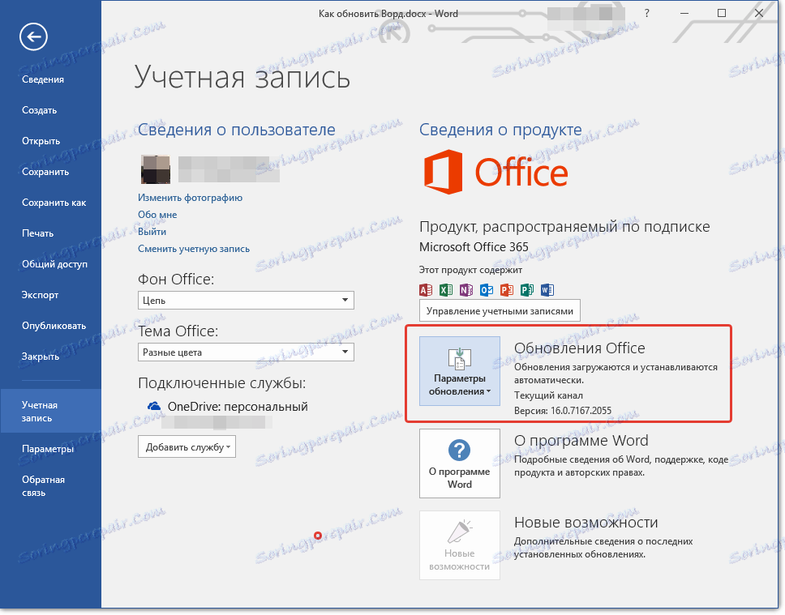Screen dimensions: 785x615
Task: Open the О программе Word button
Action: click(460, 463)
